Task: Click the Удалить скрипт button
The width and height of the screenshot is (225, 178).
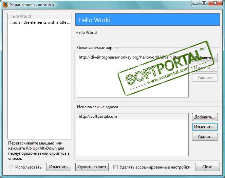Action: click(92, 167)
